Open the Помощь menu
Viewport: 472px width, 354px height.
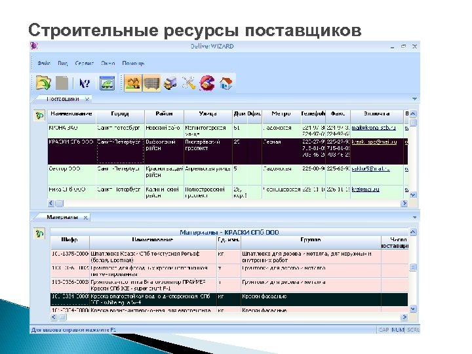pyautogui.click(x=133, y=63)
